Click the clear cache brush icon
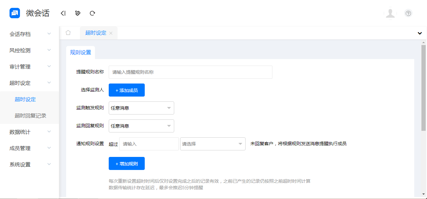Viewport: 427px width, 199px height. pos(77,13)
